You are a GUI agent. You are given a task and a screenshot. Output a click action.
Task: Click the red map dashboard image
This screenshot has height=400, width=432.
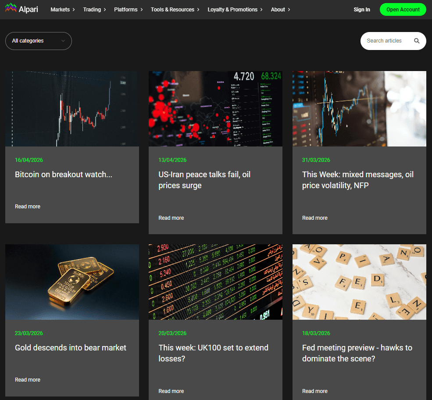click(x=215, y=108)
